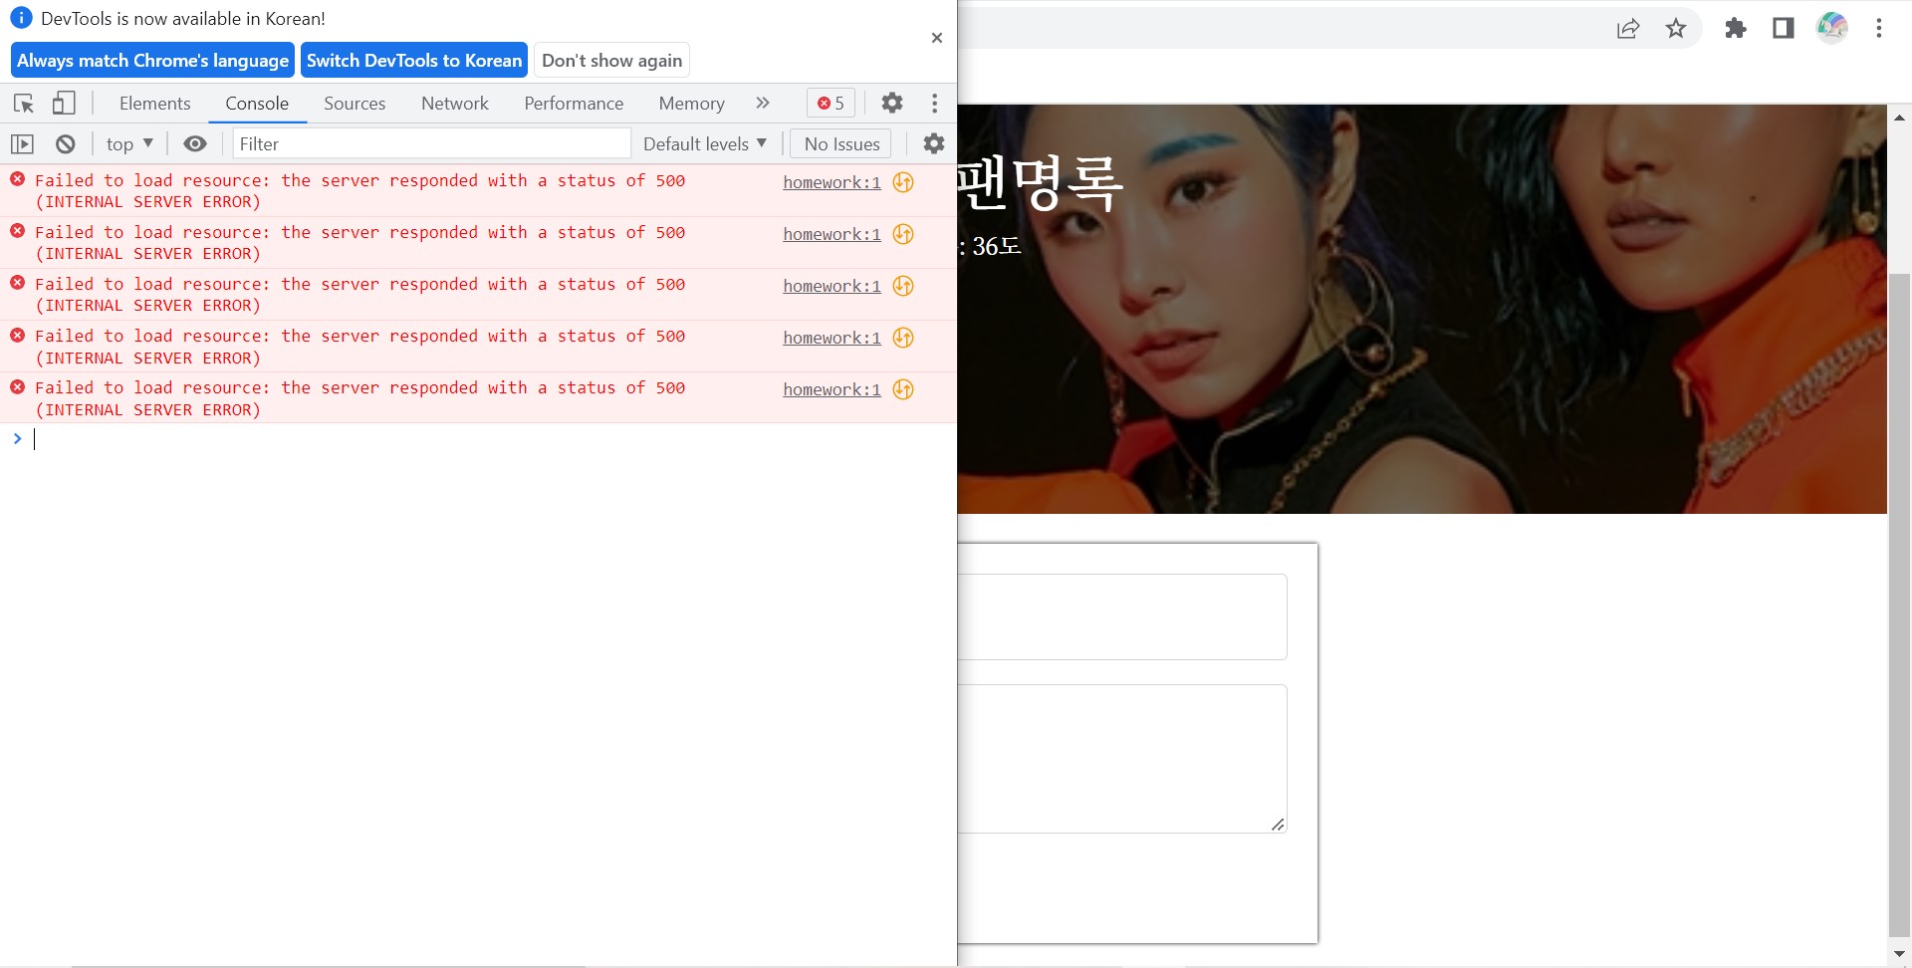Screen dimensions: 1912x968
Task: Open the top JavaScript context dropdown
Action: coord(129,144)
